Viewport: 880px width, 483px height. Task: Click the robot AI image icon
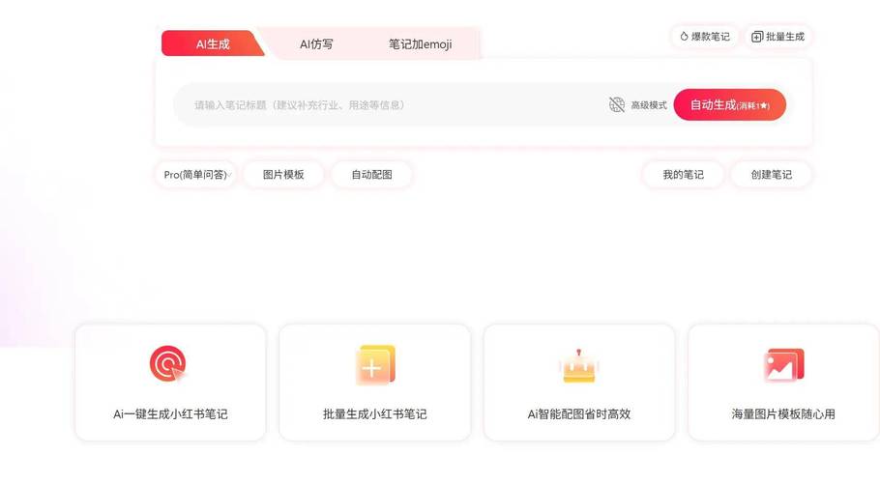click(x=578, y=366)
